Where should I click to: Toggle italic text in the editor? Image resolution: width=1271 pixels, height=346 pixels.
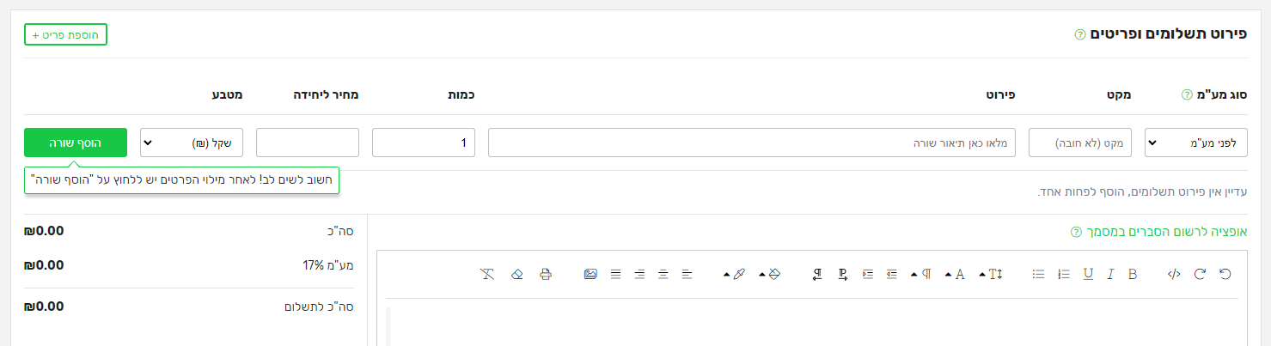(x=1110, y=274)
